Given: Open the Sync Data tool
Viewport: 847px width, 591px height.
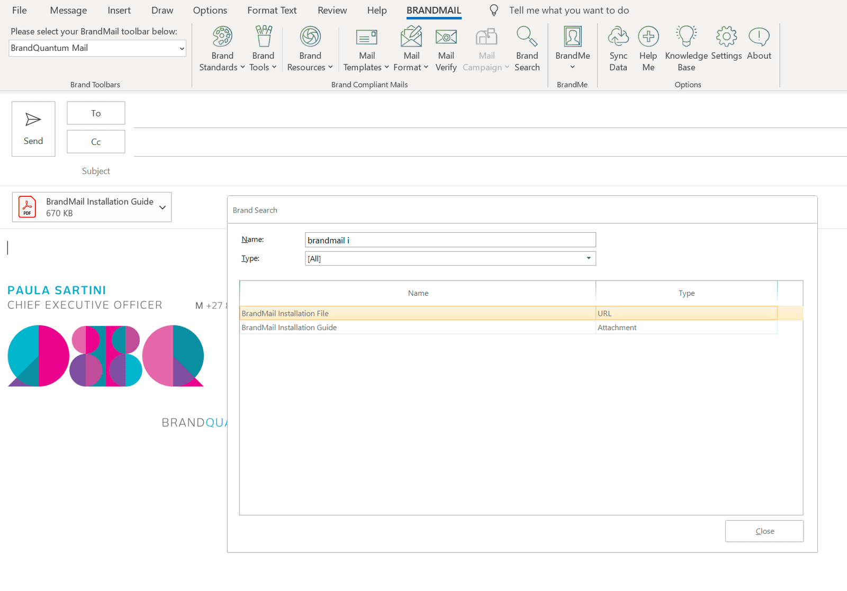Looking at the screenshot, I should click(618, 47).
